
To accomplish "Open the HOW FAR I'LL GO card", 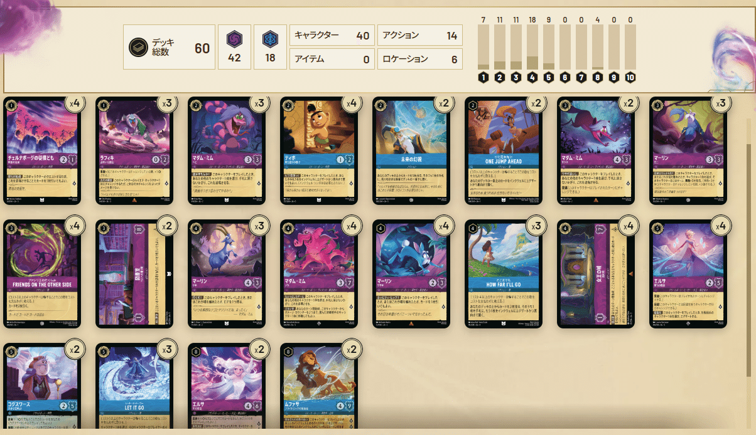I will coord(504,274).
